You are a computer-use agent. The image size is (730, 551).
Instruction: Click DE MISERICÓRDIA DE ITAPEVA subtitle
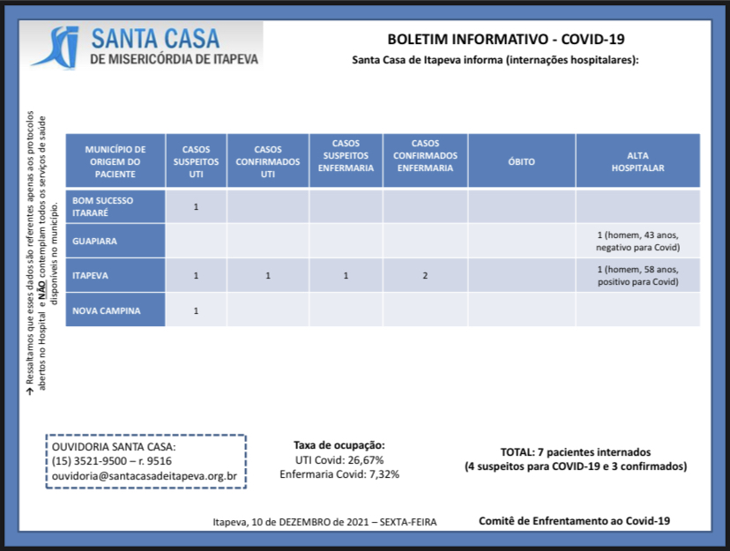pos(174,59)
